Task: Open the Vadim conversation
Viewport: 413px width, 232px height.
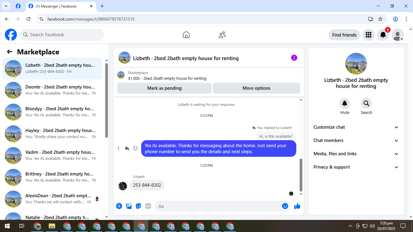Action: [52, 156]
